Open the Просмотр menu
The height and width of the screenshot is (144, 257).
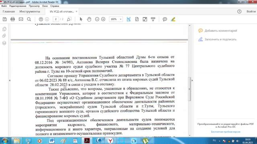coord(34,6)
